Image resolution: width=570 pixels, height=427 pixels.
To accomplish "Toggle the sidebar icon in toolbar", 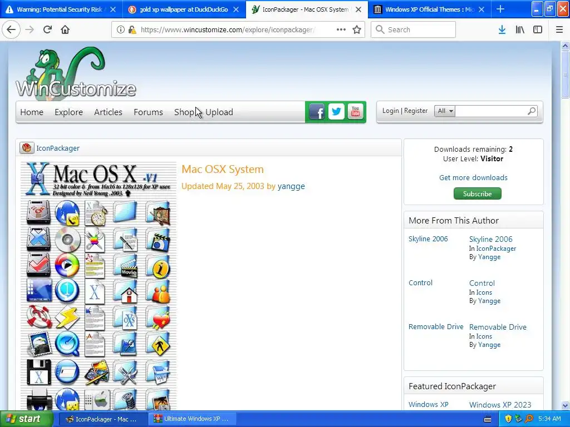I will [x=538, y=29].
